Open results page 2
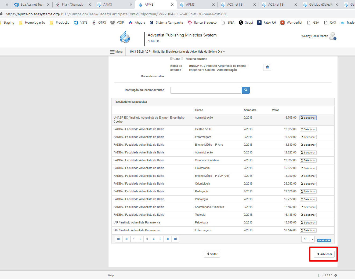 [140, 239]
